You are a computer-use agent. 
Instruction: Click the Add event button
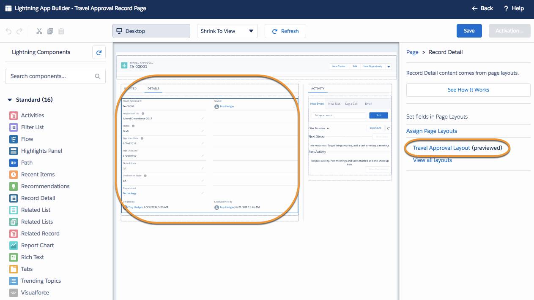[379, 115]
